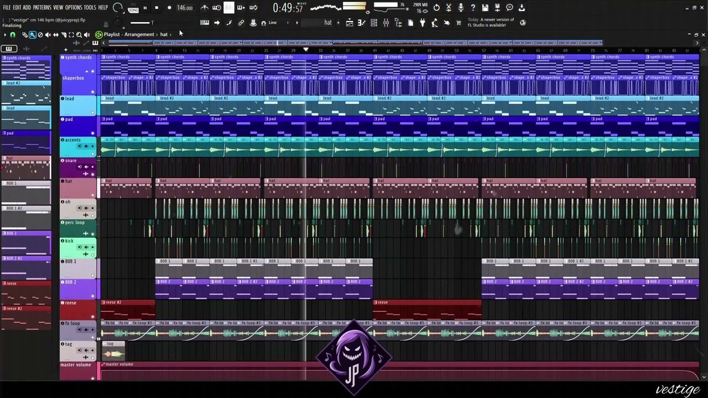Viewport: 708px width, 398px height.
Task: Open the TOOLS menu
Action: (x=90, y=8)
